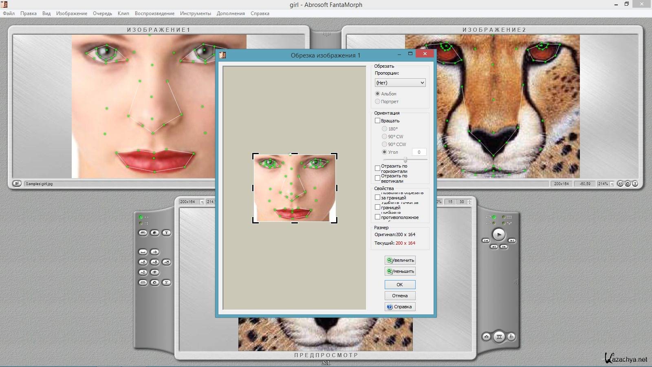
Task: Jump to the first frame
Action: click(486, 241)
